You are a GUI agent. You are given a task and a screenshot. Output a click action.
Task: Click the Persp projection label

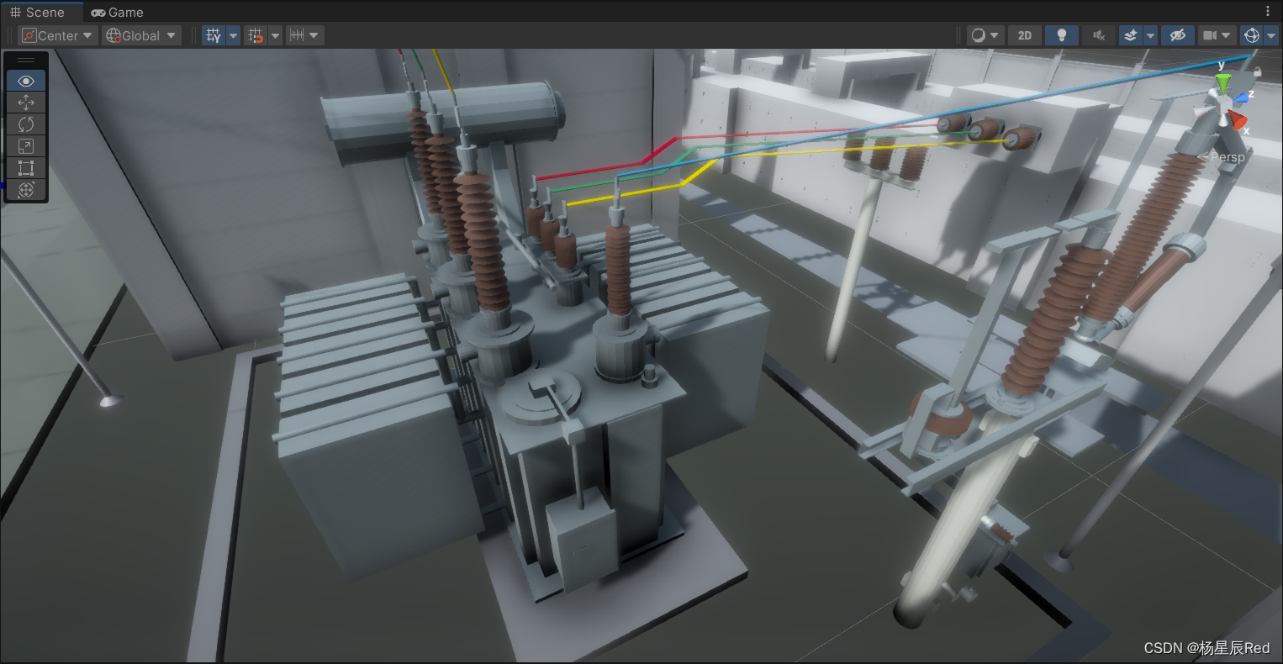click(1222, 157)
